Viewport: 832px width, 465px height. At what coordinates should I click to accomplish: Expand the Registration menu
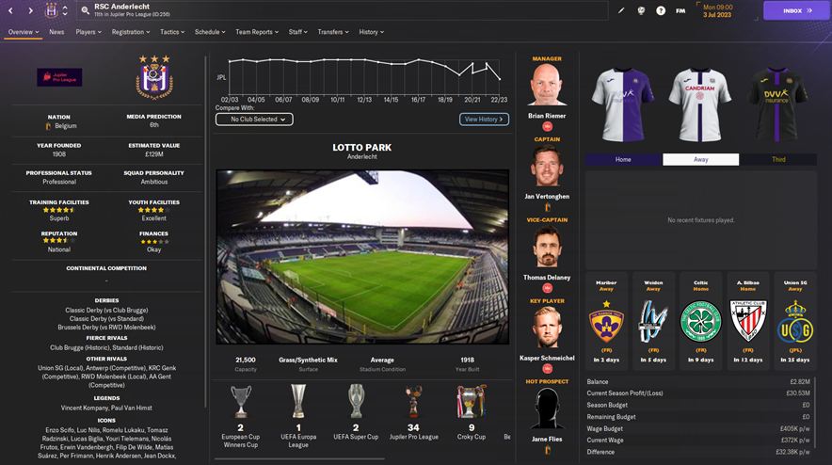point(131,32)
